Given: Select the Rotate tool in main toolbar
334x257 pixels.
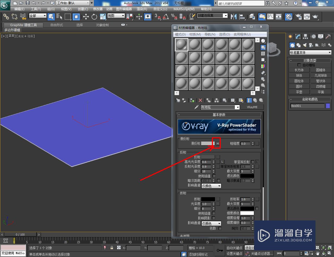Looking at the screenshot, I should (x=94, y=17).
